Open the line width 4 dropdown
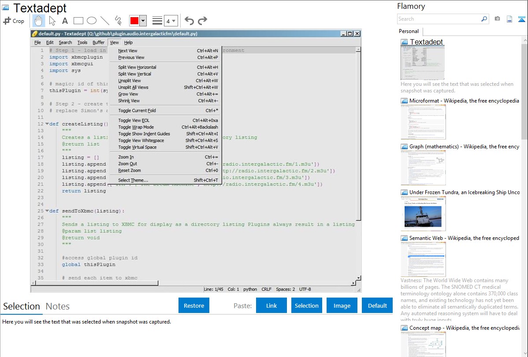The image size is (528, 357). pyautogui.click(x=171, y=21)
